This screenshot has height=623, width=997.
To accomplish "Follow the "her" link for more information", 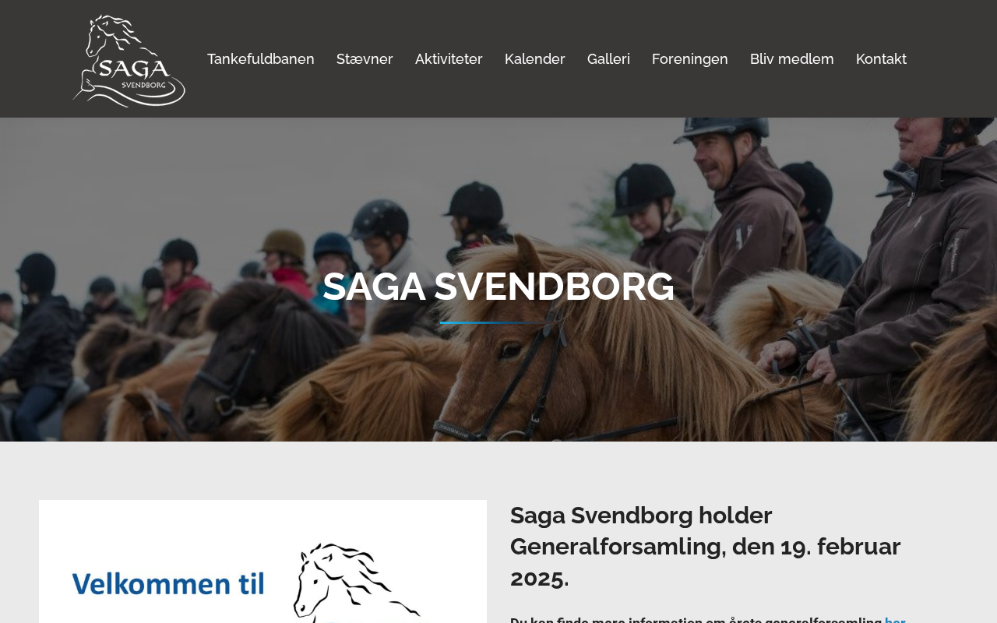I will 895,619.
